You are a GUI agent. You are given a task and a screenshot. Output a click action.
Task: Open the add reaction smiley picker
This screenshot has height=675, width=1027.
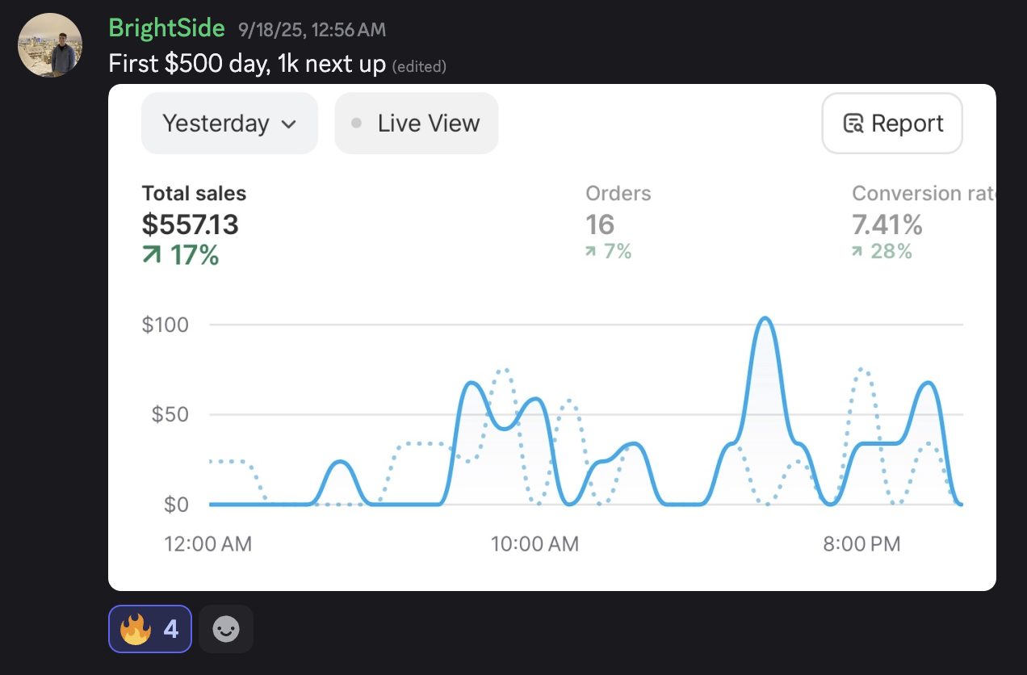226,629
